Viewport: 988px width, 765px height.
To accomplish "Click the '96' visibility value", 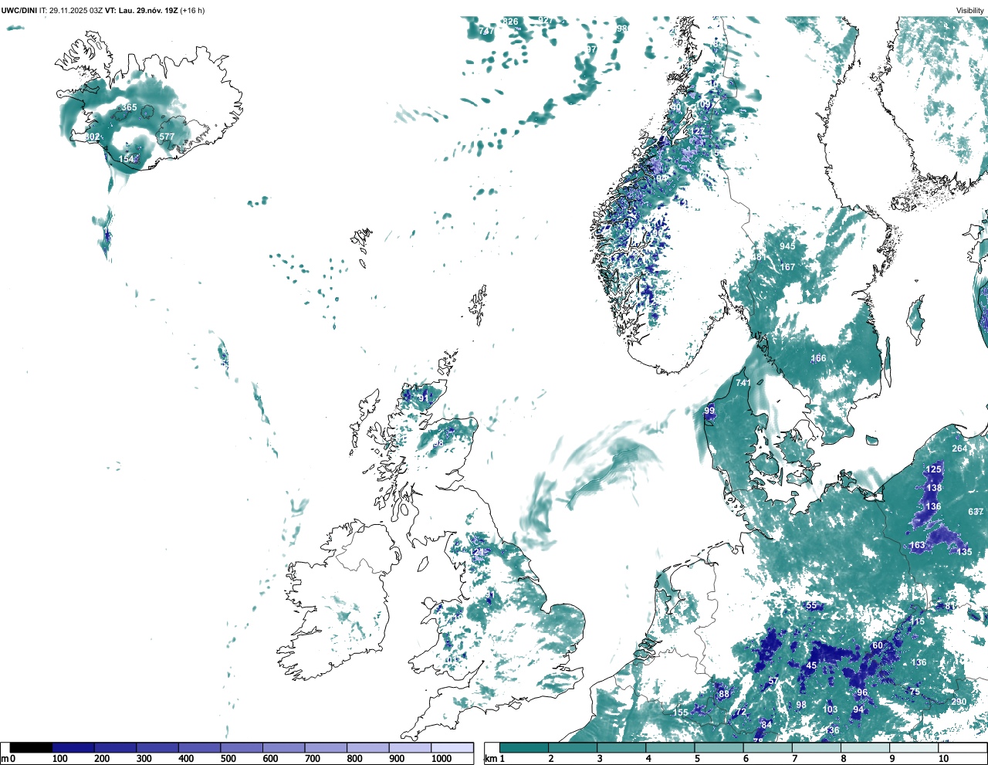I will point(862,692).
